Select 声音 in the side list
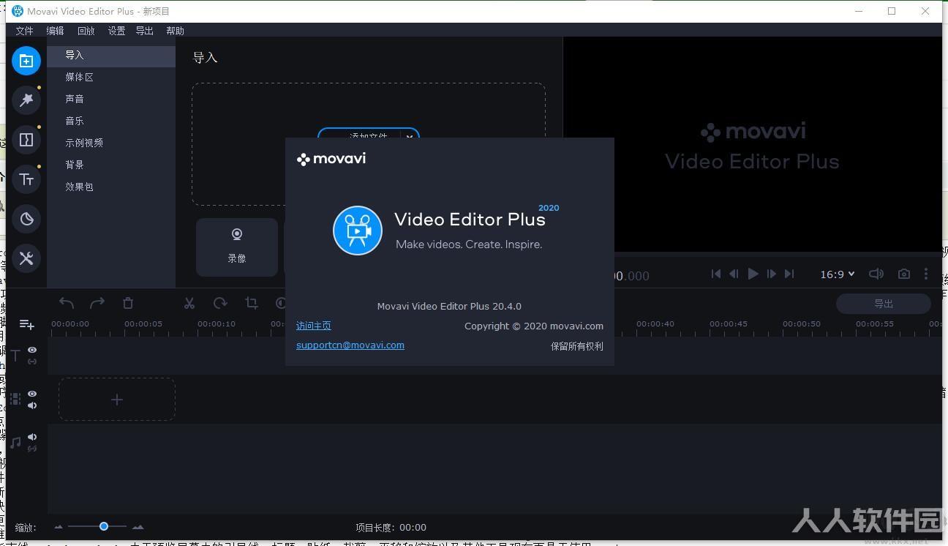This screenshot has height=546, width=948. click(111, 99)
